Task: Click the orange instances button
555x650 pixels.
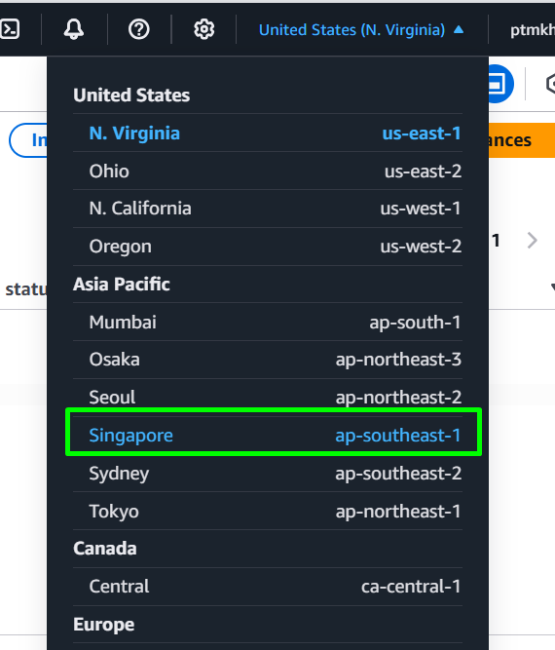Action: click(522, 140)
